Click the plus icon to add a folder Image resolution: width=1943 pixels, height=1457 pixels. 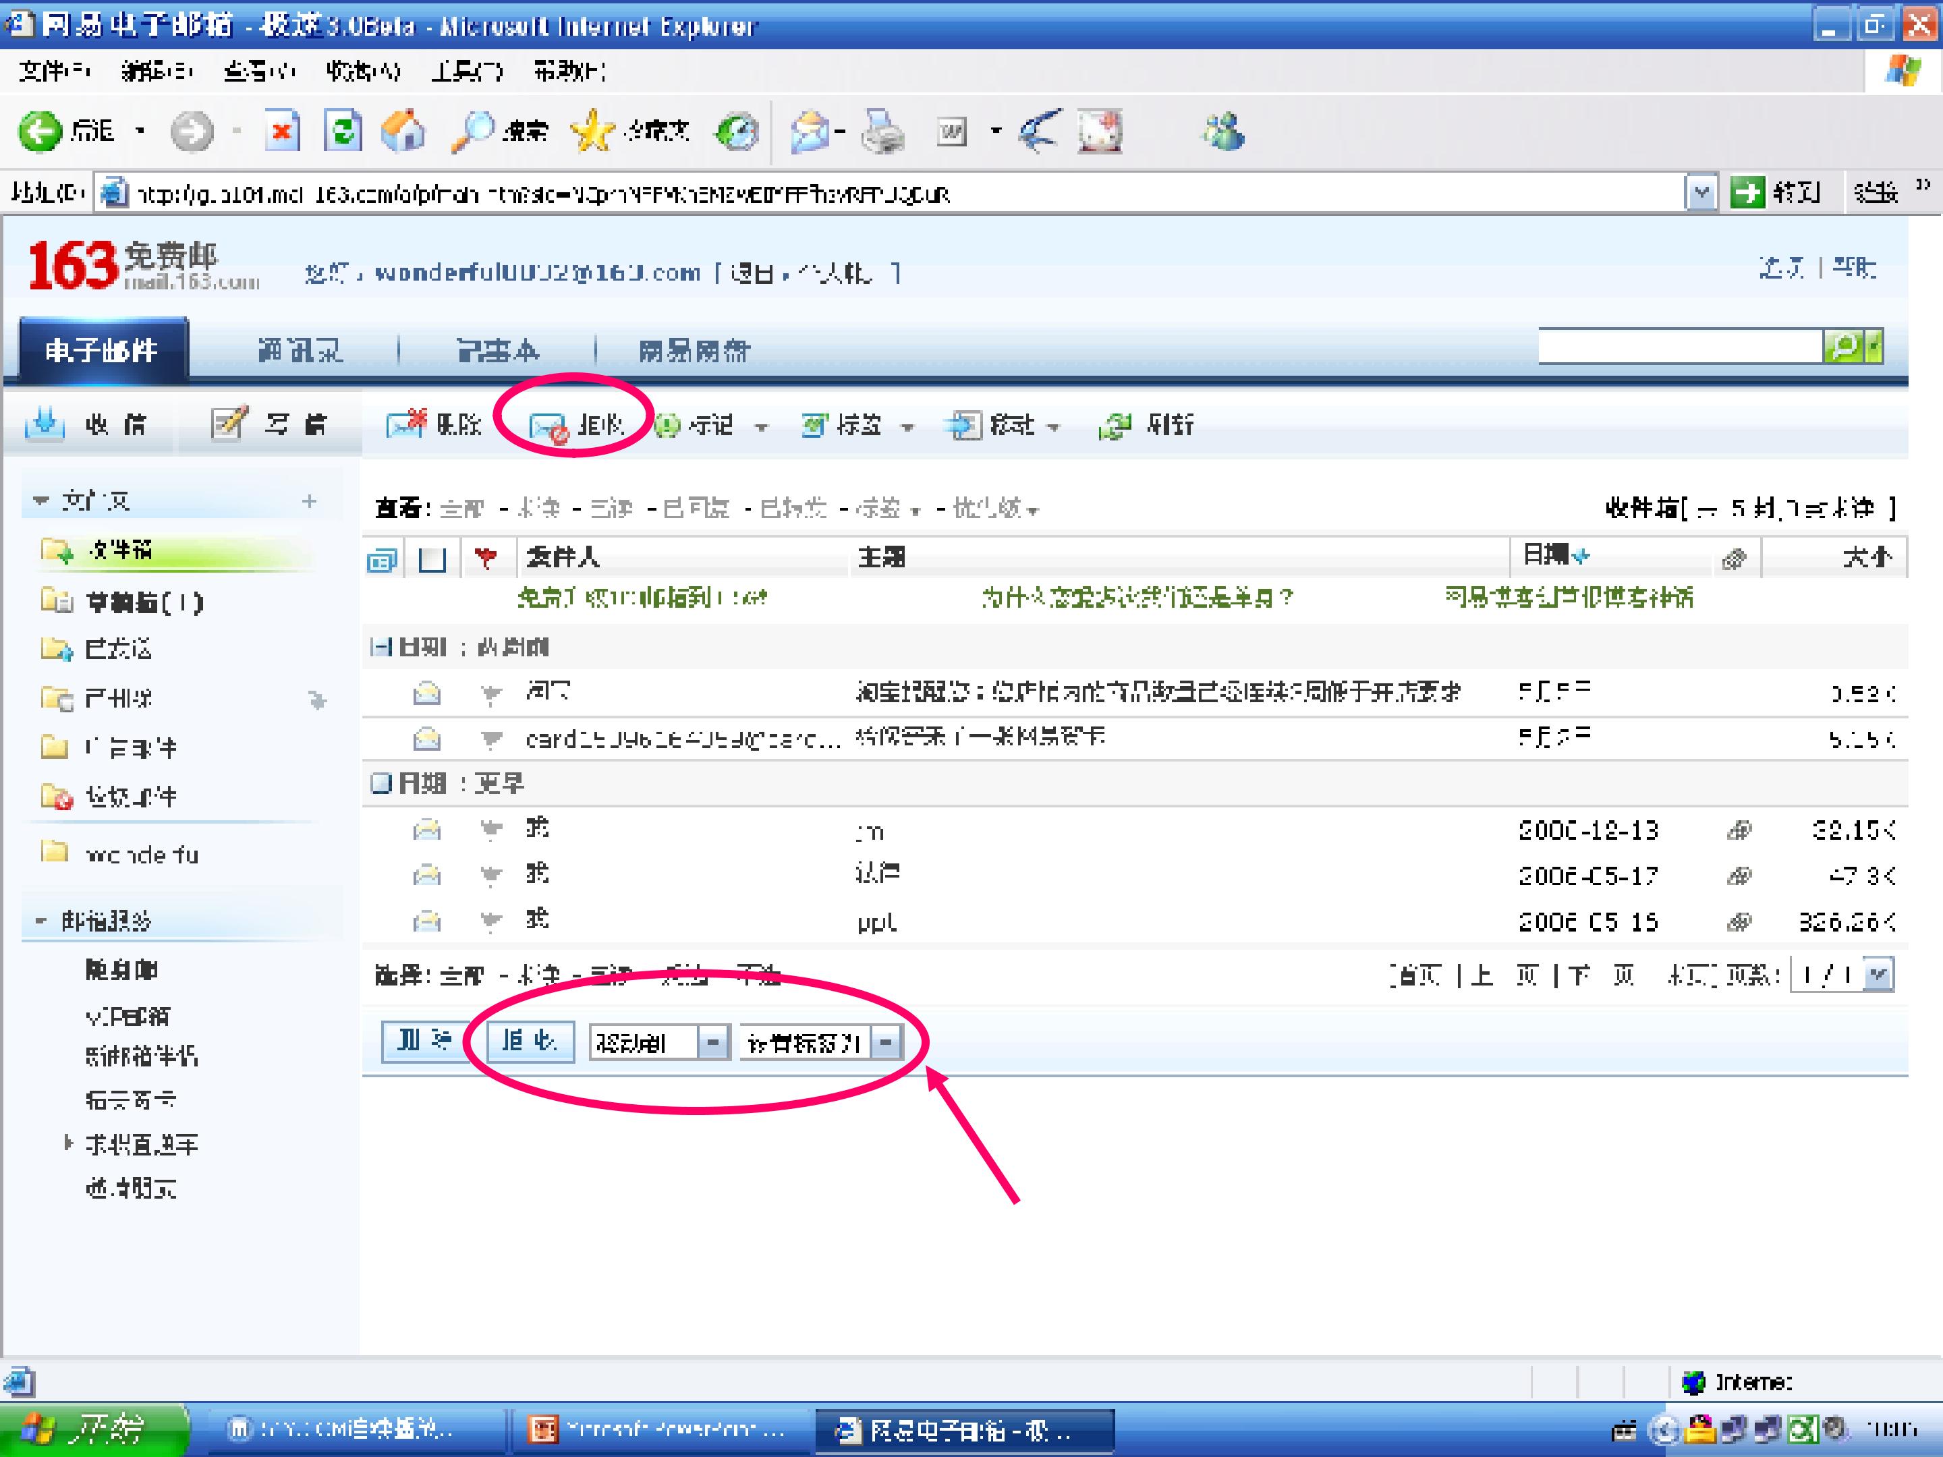309,501
